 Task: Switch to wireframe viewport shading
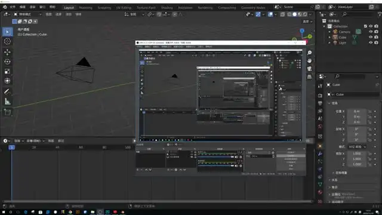[289, 14]
